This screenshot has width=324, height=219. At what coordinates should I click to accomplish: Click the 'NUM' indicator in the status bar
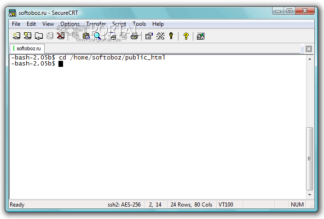pyautogui.click(x=297, y=205)
